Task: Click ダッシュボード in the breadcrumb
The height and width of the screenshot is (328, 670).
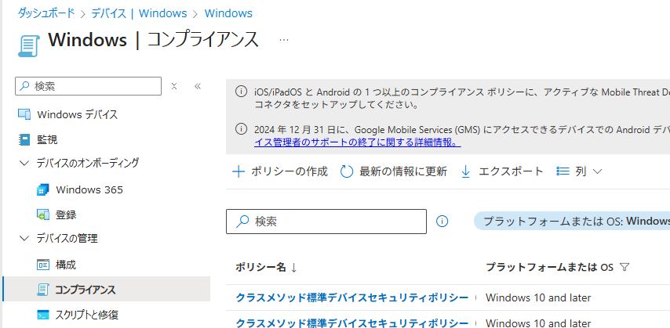Action: (46, 13)
